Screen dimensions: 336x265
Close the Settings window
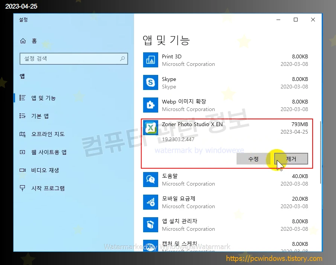click(x=313, y=20)
